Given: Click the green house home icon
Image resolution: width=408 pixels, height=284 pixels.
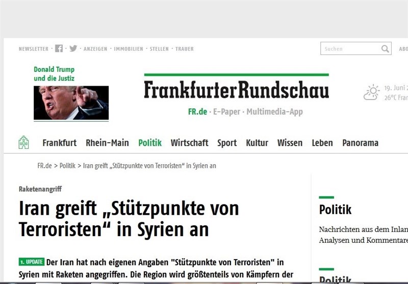Looking at the screenshot, I should coord(23,142).
